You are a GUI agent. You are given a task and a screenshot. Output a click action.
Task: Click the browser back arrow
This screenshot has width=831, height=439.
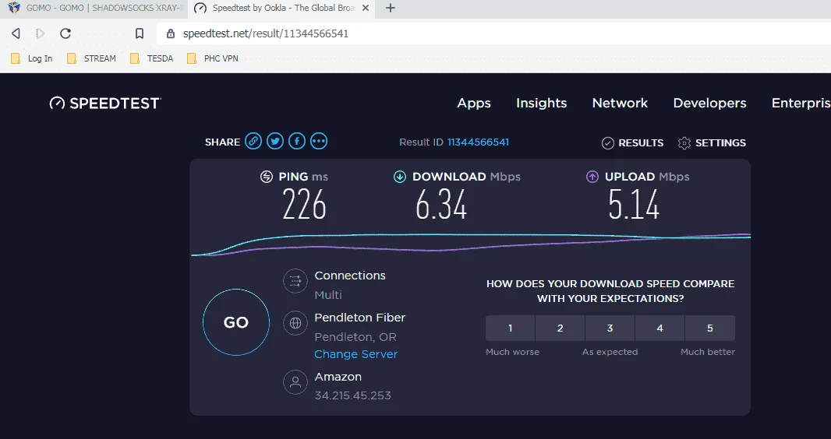click(x=16, y=33)
